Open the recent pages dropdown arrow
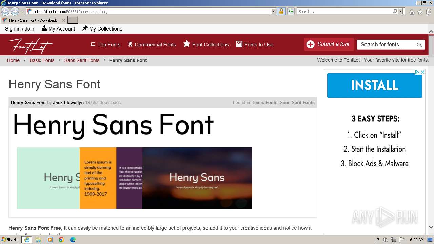 pos(22,11)
